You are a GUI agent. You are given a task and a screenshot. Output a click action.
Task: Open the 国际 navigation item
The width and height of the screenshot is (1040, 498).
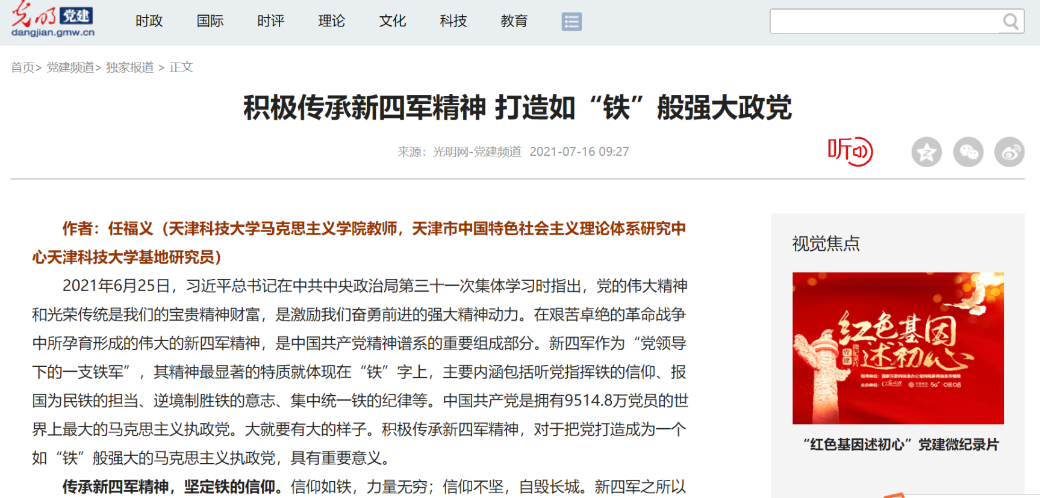(210, 21)
